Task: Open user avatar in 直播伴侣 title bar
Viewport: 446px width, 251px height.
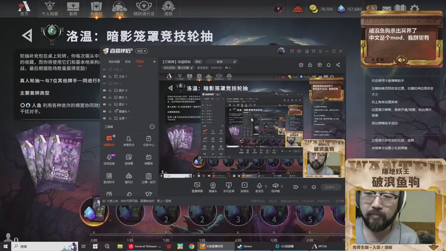Action: (281, 51)
